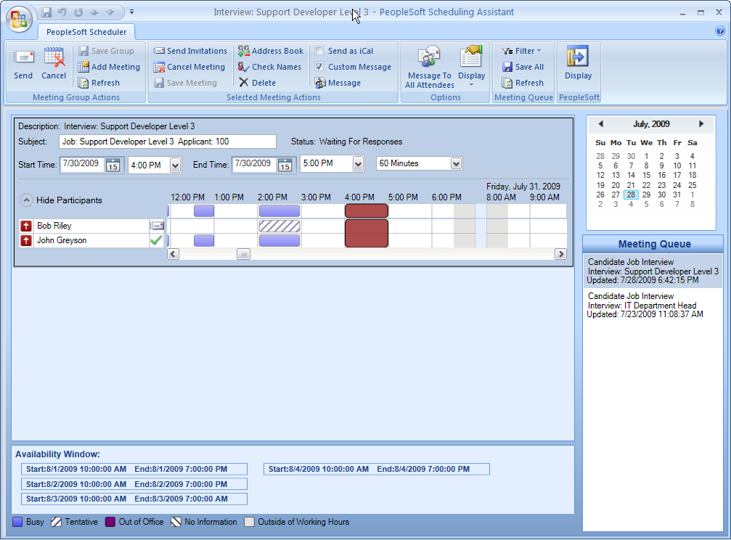The image size is (731, 540).
Task: Enable the Send as iCal checkbox
Action: (318, 51)
